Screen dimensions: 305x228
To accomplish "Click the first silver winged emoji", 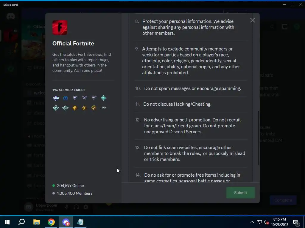I will (x=56, y=98).
